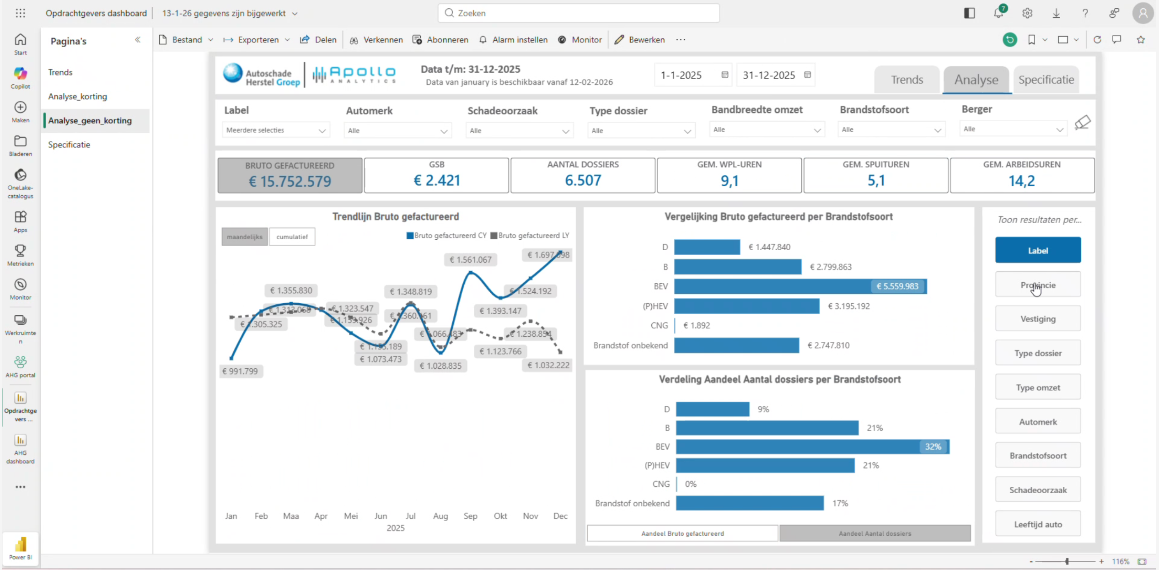Refresh visuals using the refresh icon
1159x570 pixels.
(x=1097, y=40)
